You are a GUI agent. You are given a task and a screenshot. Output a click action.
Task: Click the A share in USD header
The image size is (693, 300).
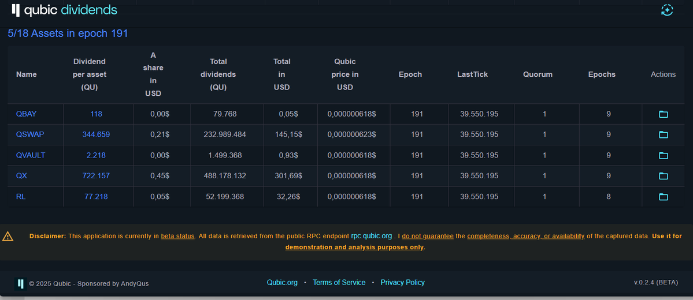click(153, 74)
